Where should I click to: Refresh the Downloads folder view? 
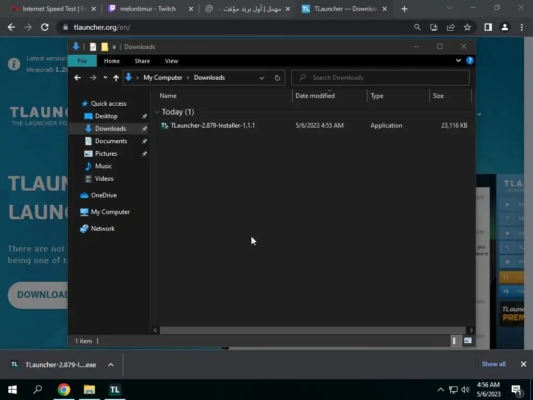277,78
